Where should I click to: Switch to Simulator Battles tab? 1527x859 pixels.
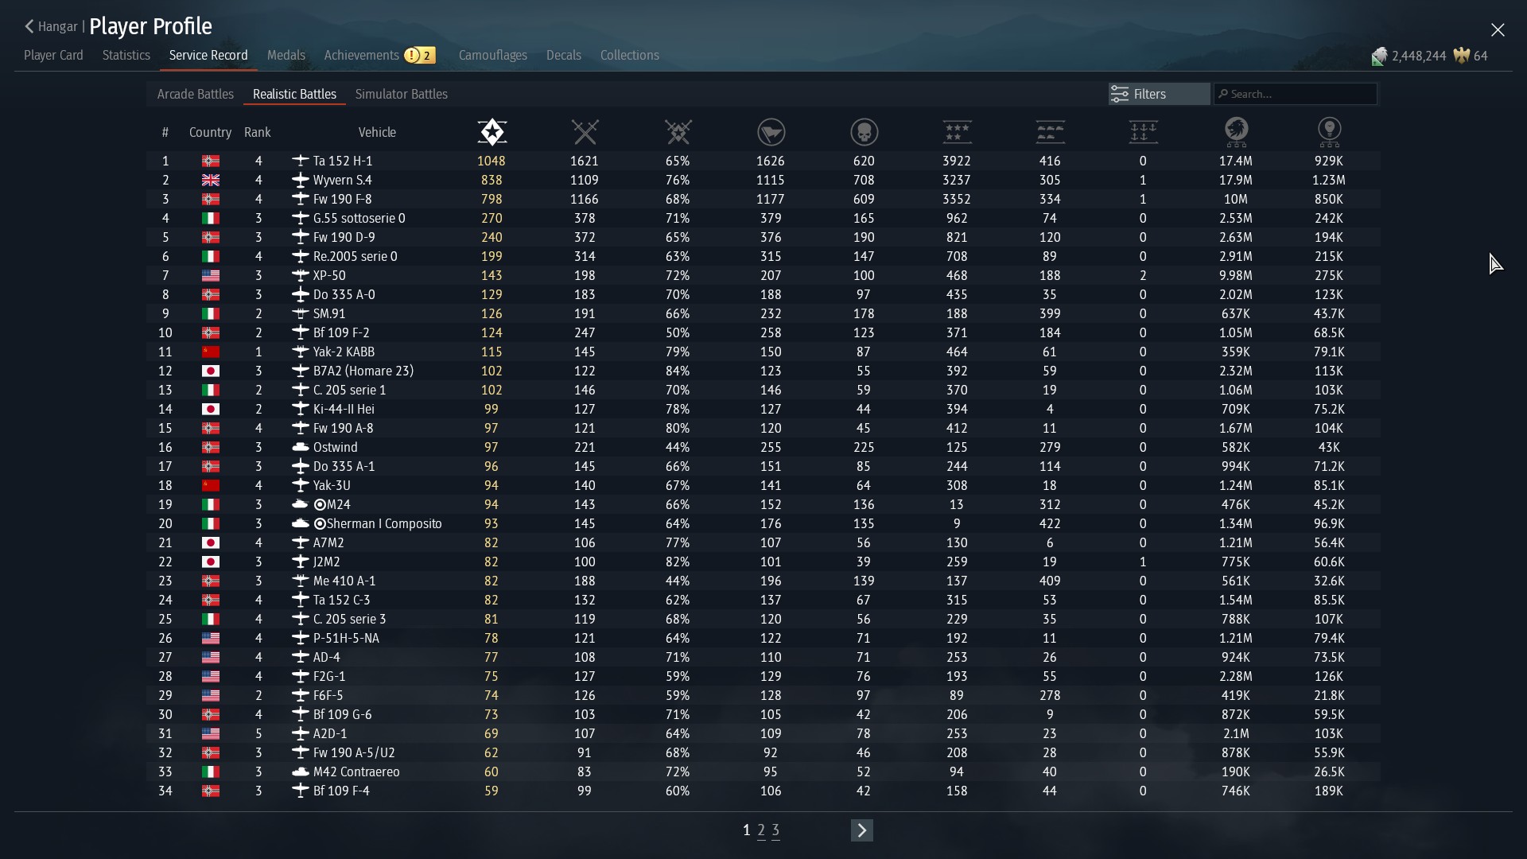coord(401,94)
